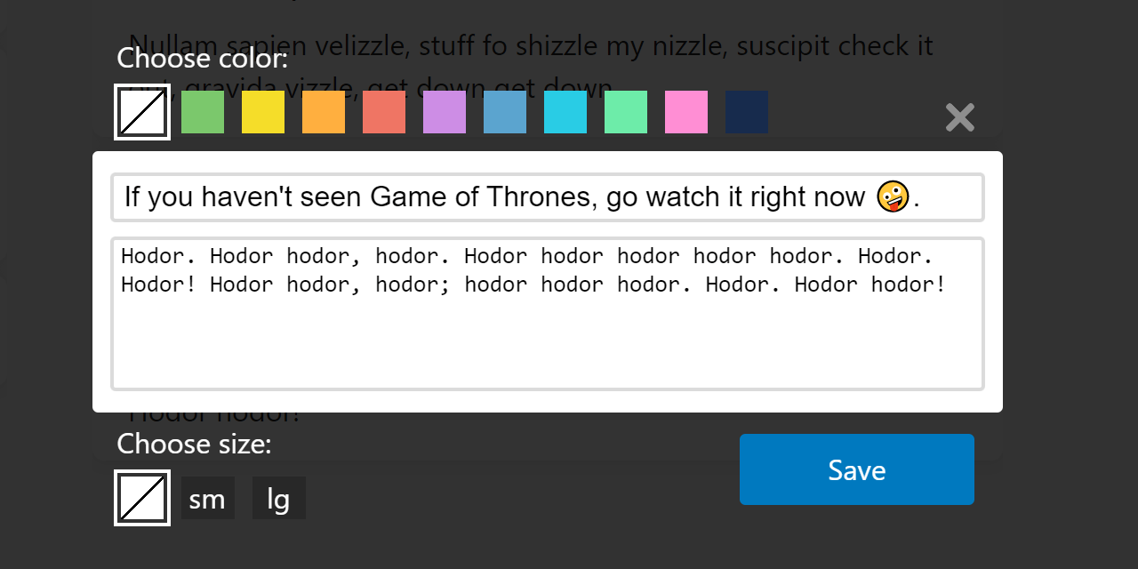Save the note with the Save button
The height and width of the screenshot is (569, 1138).
coord(855,469)
